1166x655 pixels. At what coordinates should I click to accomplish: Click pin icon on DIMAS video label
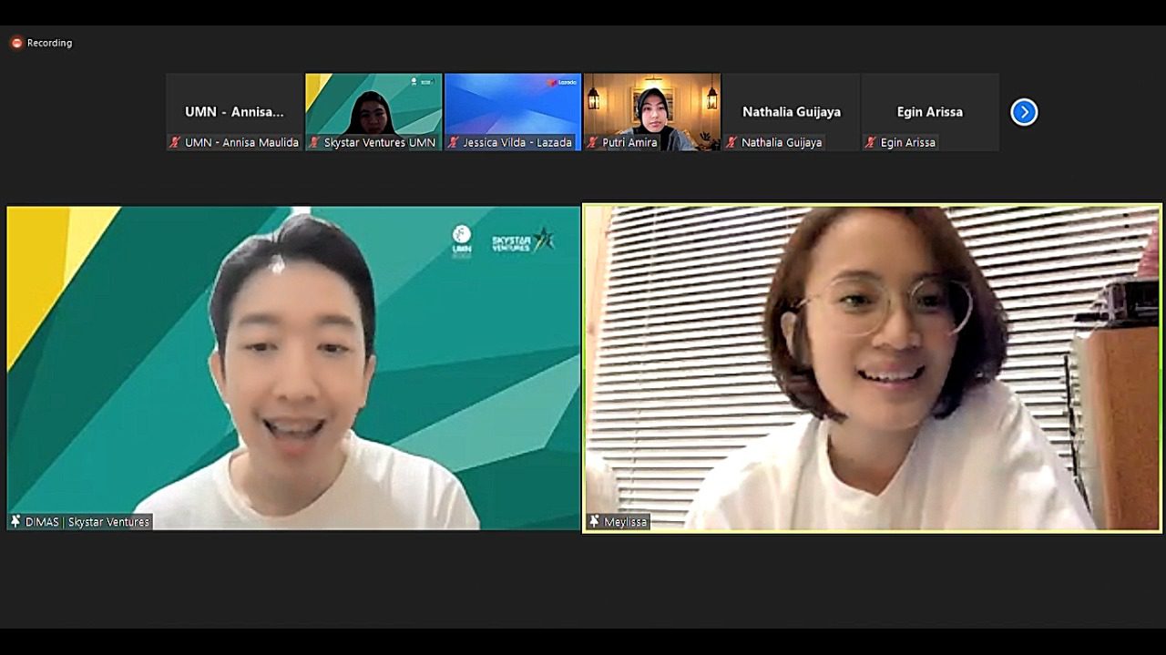click(16, 522)
